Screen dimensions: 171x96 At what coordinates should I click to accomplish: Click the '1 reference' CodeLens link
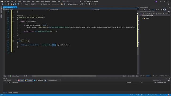pos(20,15)
